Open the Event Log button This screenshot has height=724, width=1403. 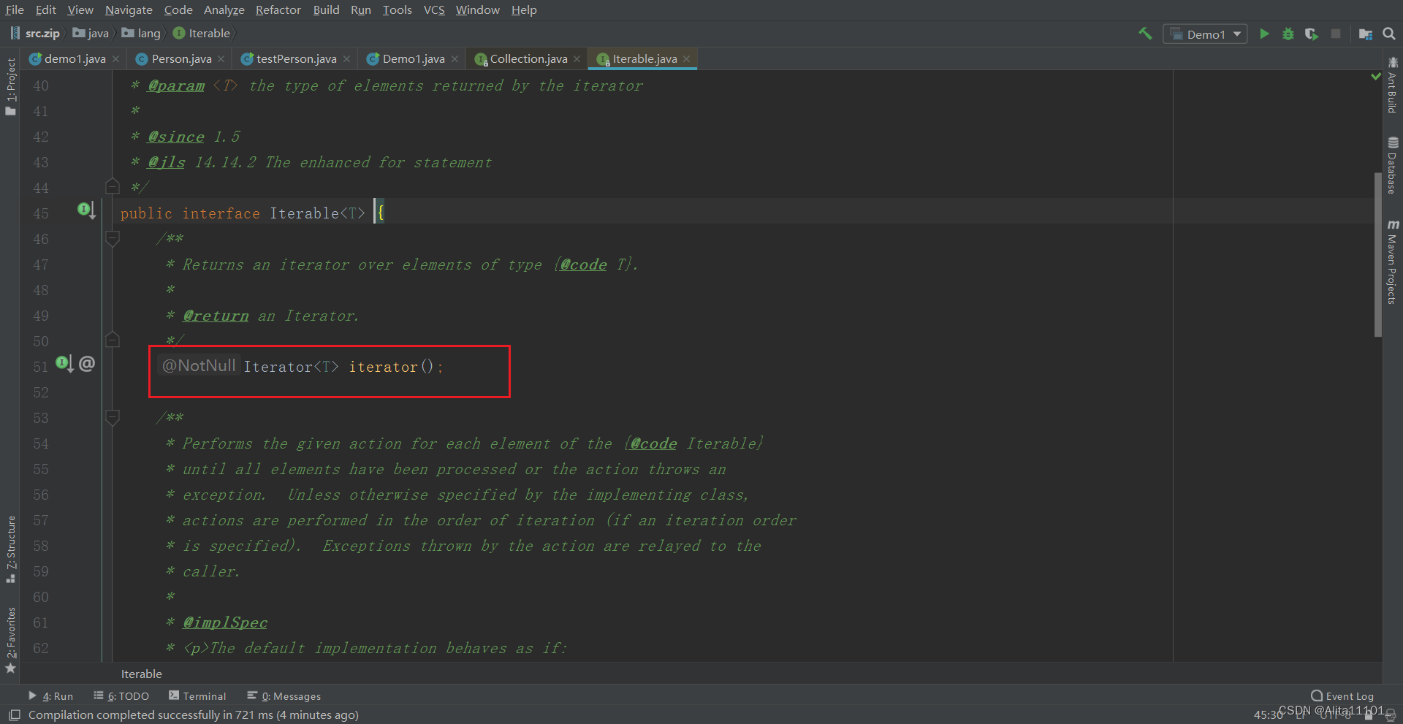pos(1342,696)
